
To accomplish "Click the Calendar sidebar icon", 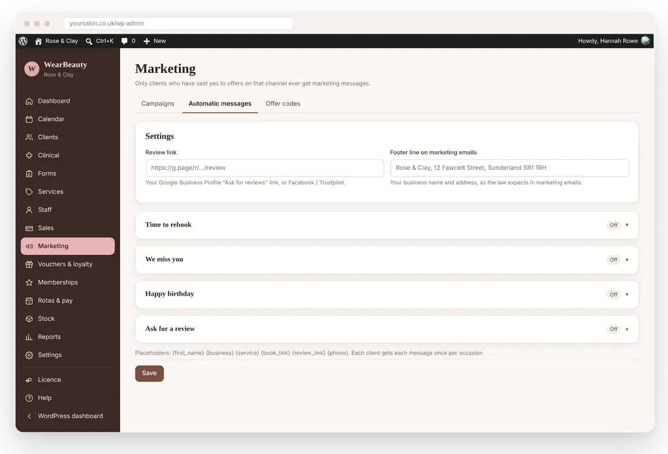I will tap(29, 119).
